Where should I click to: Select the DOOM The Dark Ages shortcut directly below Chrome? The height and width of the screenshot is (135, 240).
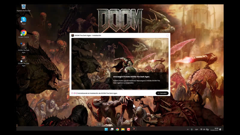pyautogui.click(x=23, y=48)
